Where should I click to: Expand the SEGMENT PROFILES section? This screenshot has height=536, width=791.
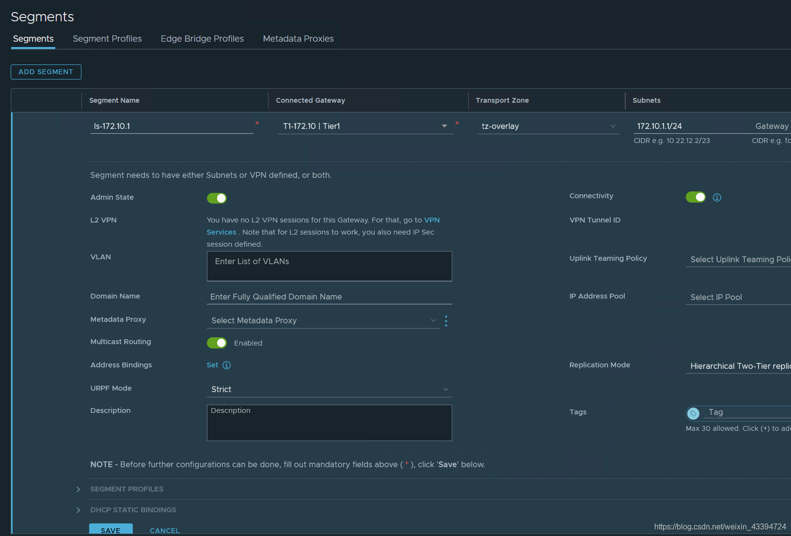78,489
